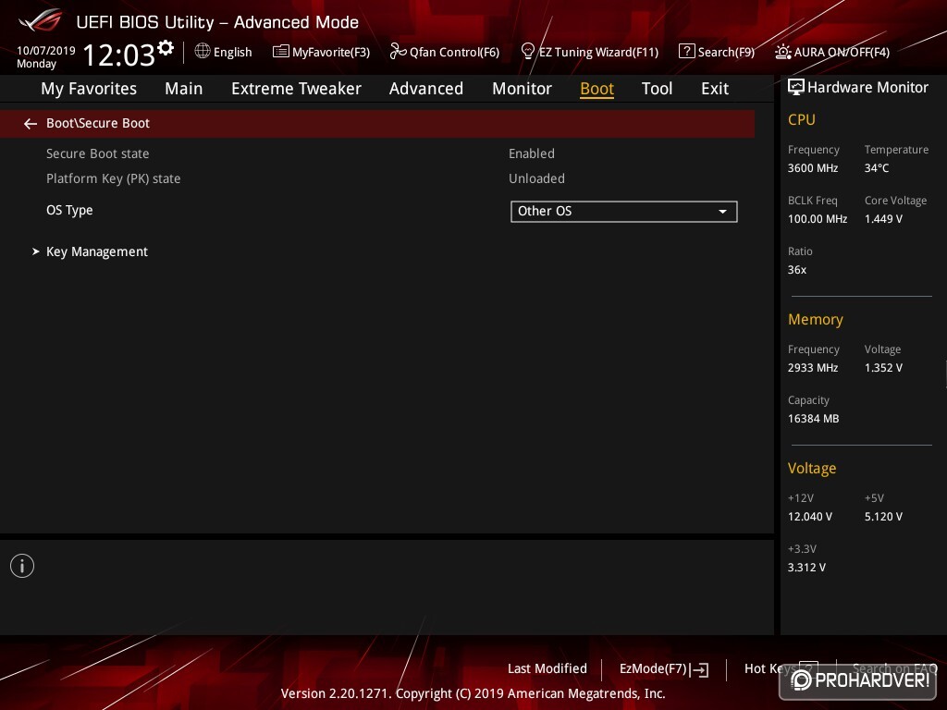The image size is (947, 710).
Task: Click Platform Key (PK) state label
Action: 114,178
